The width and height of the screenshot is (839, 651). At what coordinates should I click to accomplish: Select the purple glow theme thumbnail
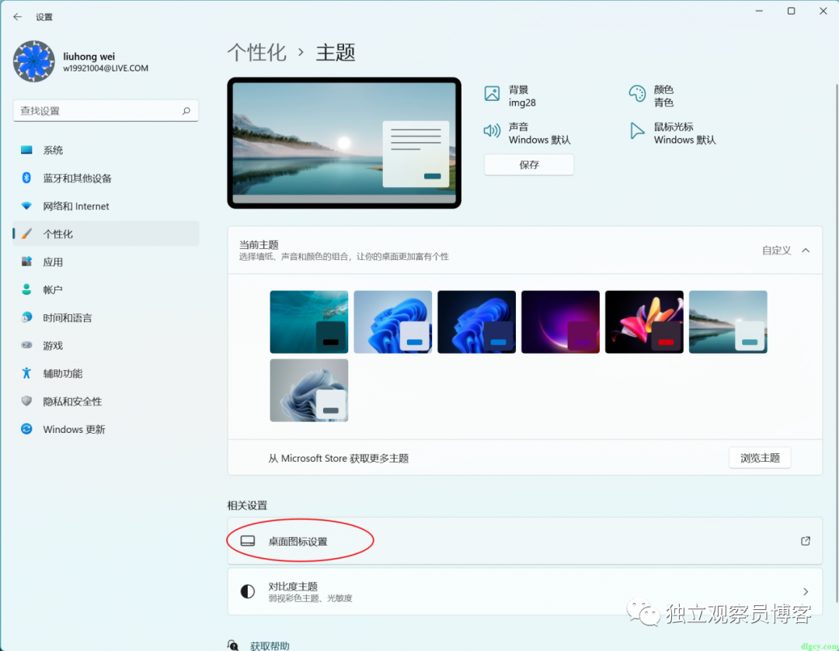560,322
